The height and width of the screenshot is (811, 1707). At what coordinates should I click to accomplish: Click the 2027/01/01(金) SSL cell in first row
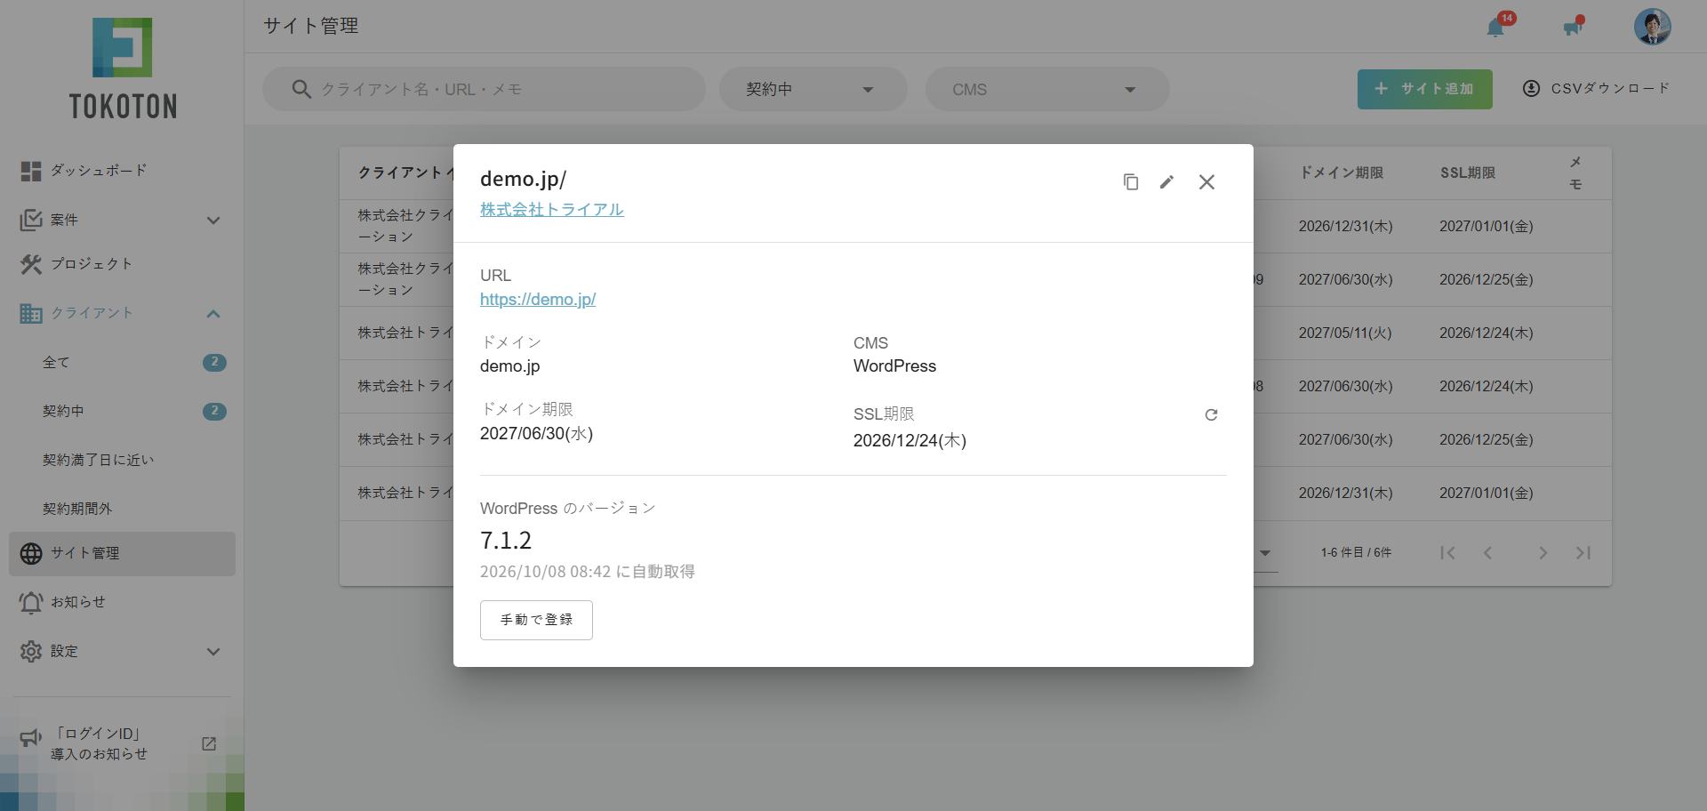[x=1487, y=226]
